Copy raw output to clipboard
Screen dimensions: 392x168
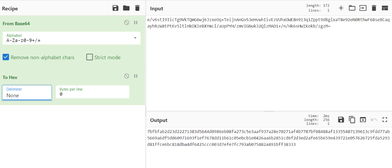(352, 120)
